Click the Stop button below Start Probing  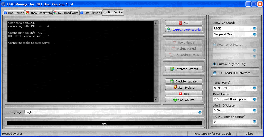point(184,93)
